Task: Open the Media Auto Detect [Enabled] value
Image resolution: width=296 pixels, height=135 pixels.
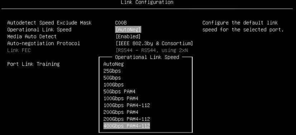Action: tap(128, 36)
